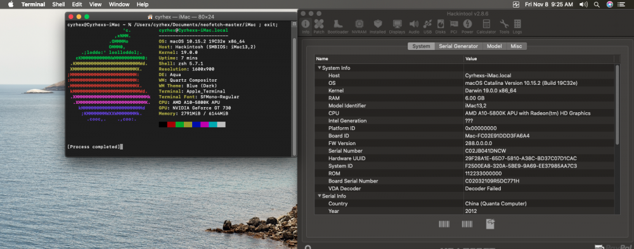Select the VDA Decoder row
Screen dimensions: 634x249
pyautogui.click(x=464, y=189)
